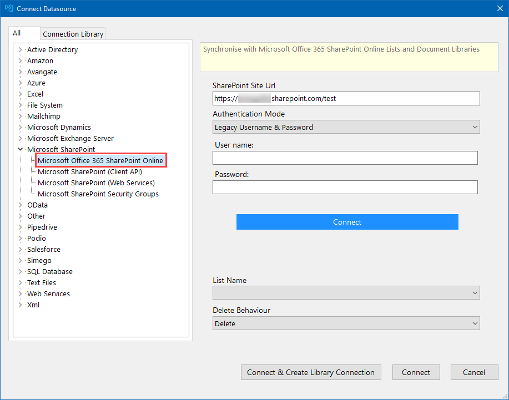This screenshot has height=400, width=509.
Task: Cancel the Connect Datasource dialog
Action: pos(474,372)
